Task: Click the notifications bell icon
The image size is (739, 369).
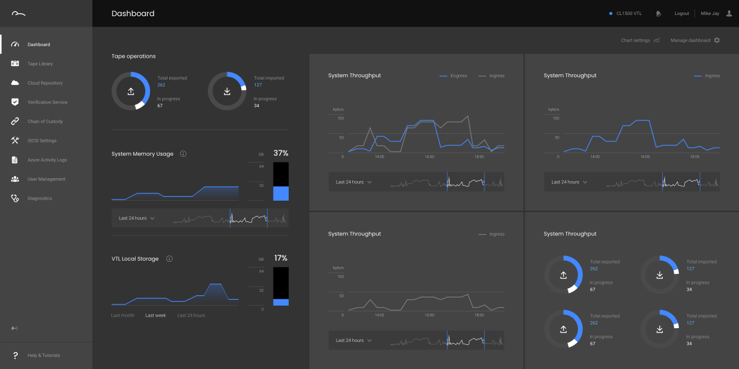Action: click(658, 14)
